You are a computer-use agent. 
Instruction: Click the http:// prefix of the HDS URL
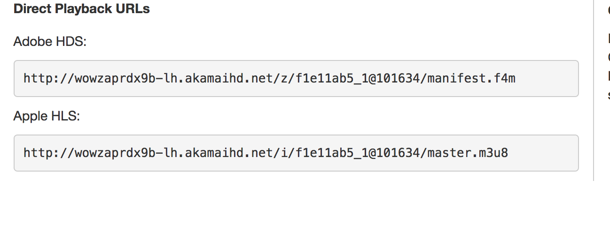click(48, 78)
